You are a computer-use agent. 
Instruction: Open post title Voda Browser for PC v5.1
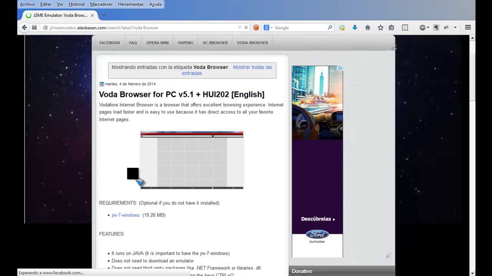point(182,94)
